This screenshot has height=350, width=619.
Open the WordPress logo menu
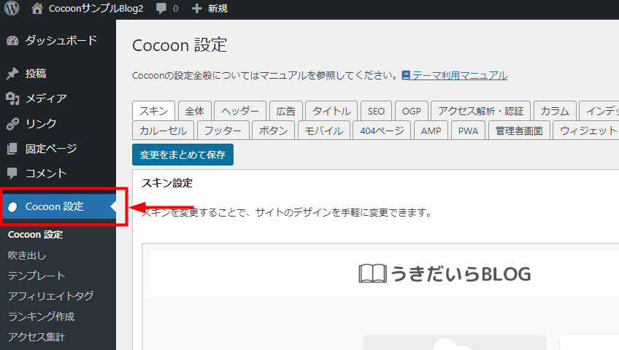point(12,8)
